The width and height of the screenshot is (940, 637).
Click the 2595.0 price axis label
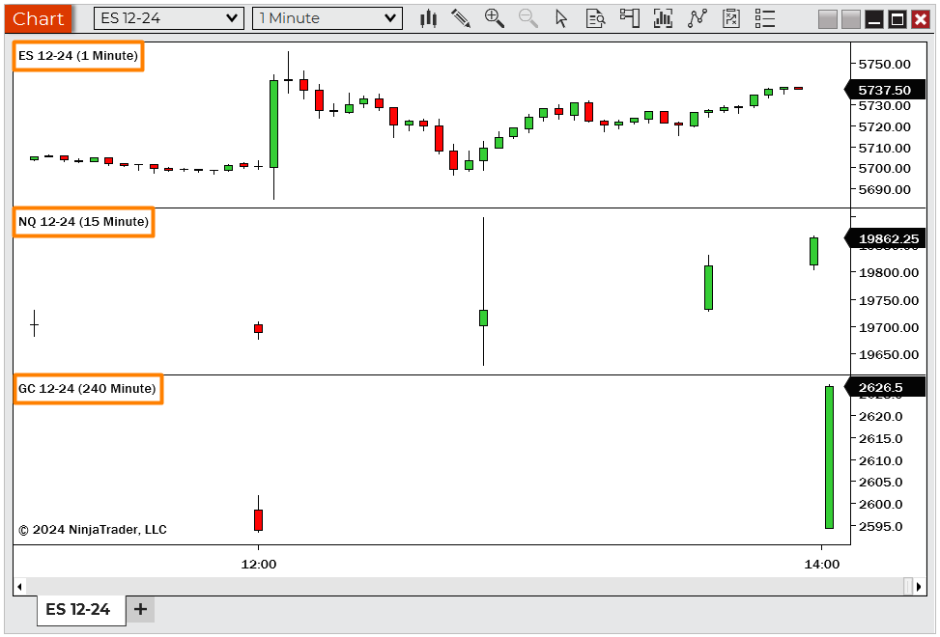pyautogui.click(x=880, y=526)
